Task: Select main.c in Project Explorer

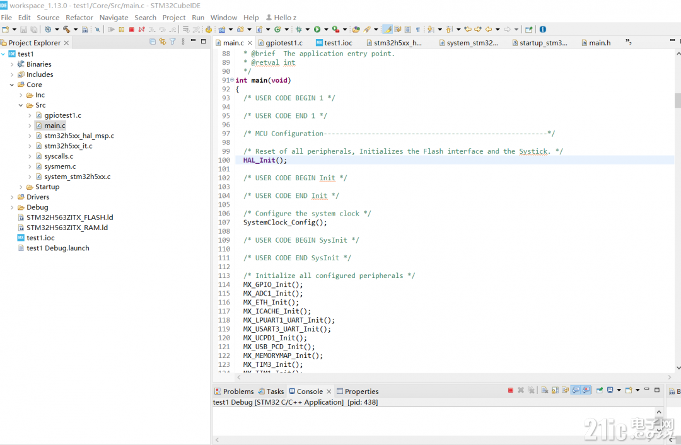Action: click(x=55, y=125)
